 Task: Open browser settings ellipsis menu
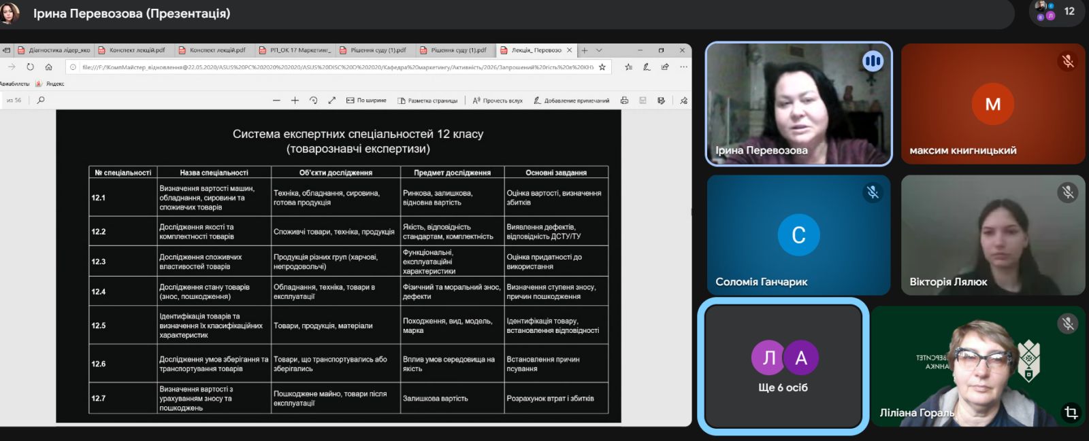[x=683, y=67]
